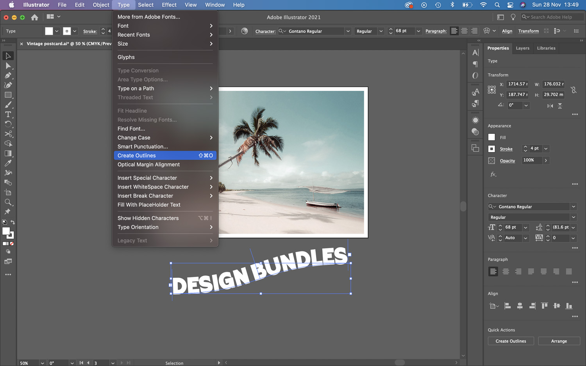586x366 pixels.
Task: Select the Direct Selection tool
Action: tap(8, 66)
